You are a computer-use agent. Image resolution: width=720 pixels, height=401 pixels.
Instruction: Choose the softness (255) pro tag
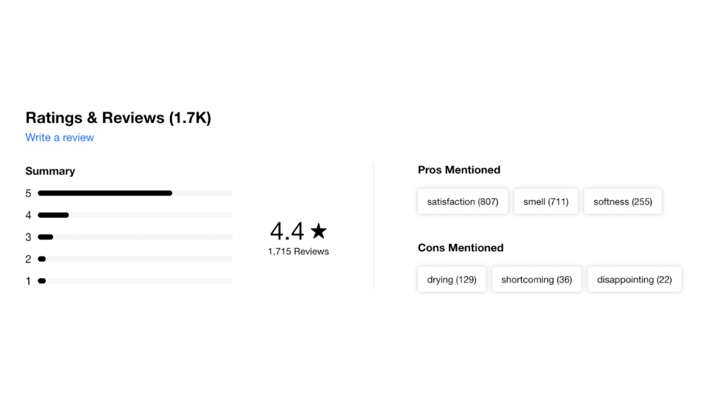click(x=623, y=202)
